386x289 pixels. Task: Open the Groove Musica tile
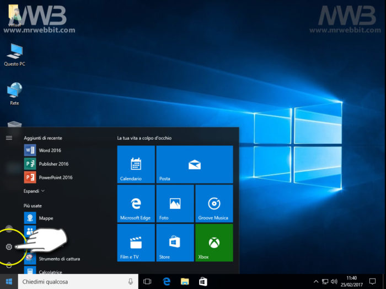point(214,203)
